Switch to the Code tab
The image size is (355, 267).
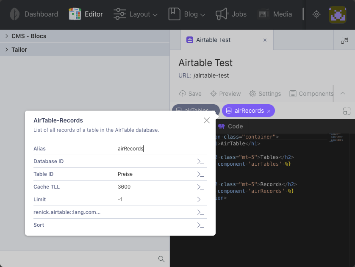click(x=231, y=126)
